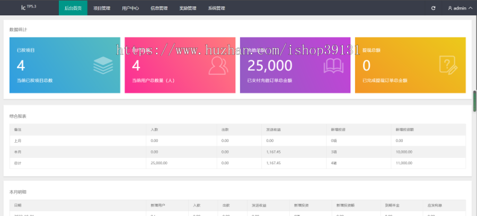Screen dimensions: 477x216
Task: Open the 奖励管理 menu
Action: (188, 8)
